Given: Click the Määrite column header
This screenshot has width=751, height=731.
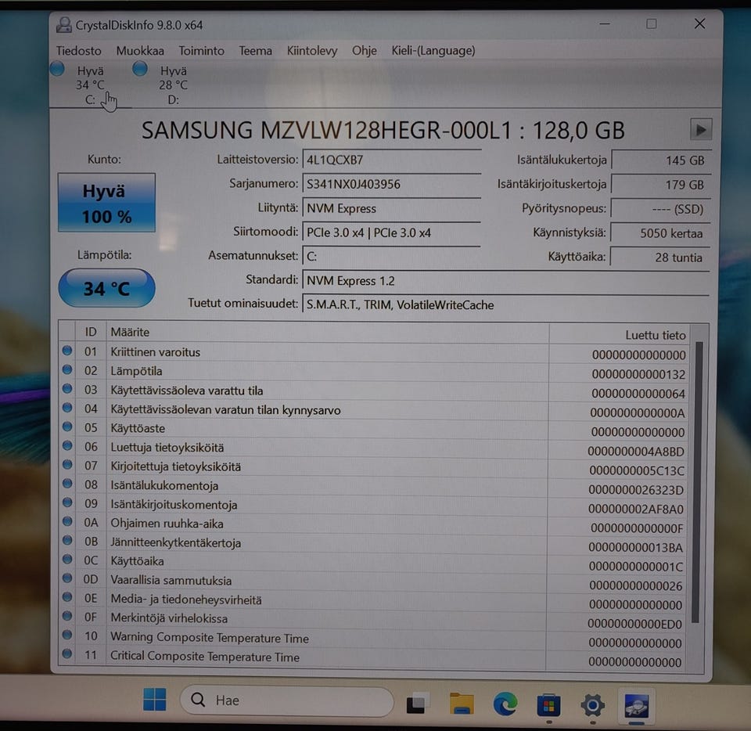Looking at the screenshot, I should pos(328,333).
